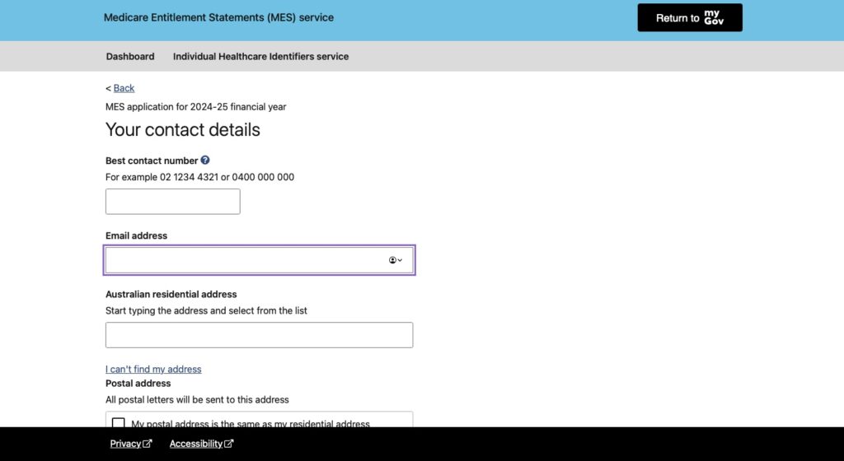Open the Dashboard menu item

[130, 57]
